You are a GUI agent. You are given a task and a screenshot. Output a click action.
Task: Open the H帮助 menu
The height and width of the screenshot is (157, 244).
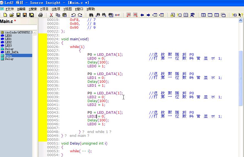click(91, 9)
